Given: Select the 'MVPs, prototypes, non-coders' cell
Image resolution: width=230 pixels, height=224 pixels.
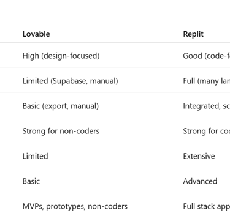Looking at the screenshot, I should click(x=75, y=206).
